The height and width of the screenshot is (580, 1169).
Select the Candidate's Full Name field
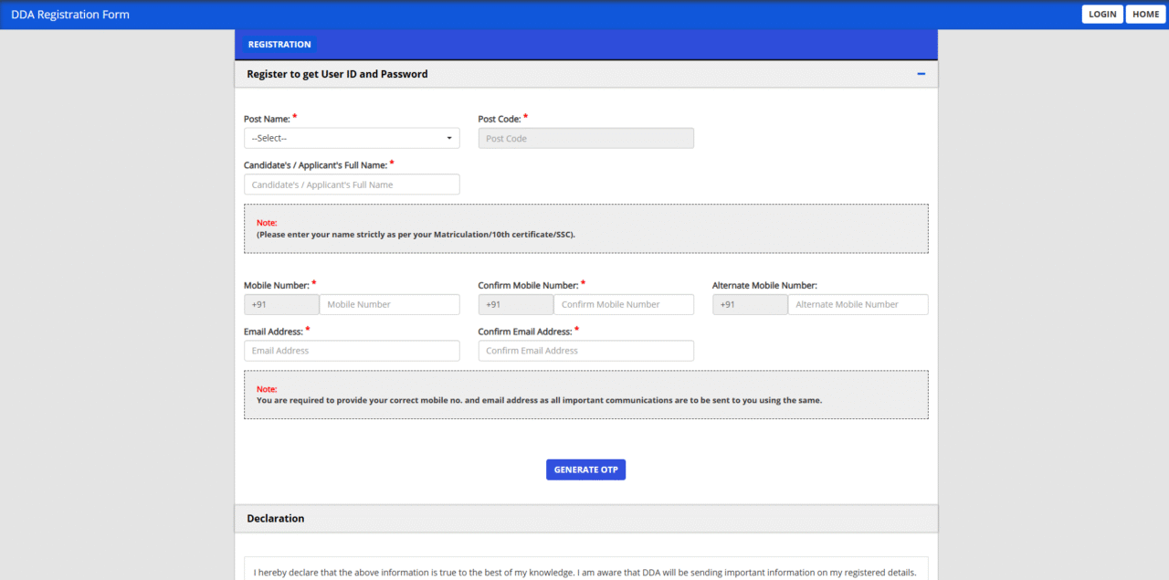352,184
